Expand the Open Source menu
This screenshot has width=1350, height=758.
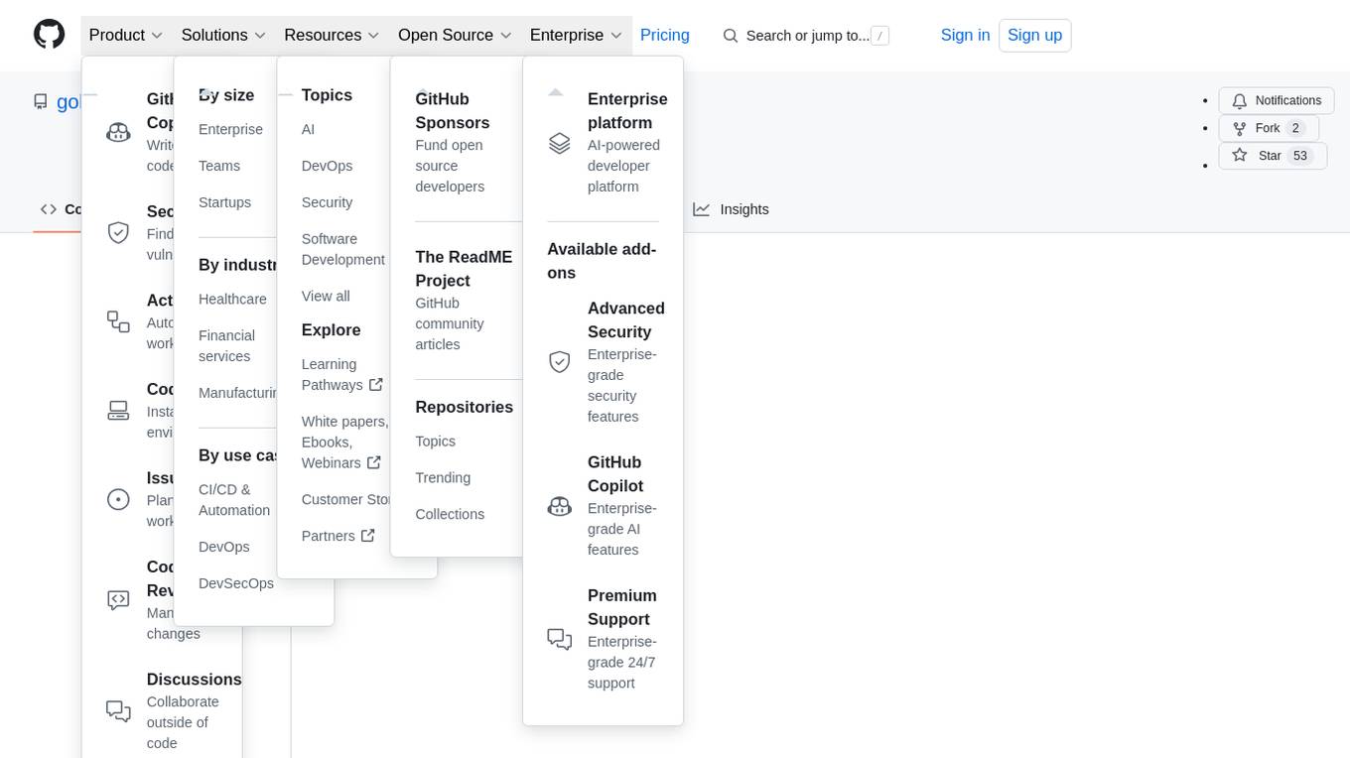point(455,35)
